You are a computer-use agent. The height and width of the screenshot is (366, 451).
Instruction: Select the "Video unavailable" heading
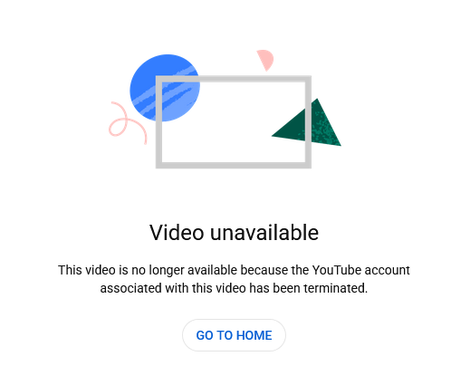234,233
